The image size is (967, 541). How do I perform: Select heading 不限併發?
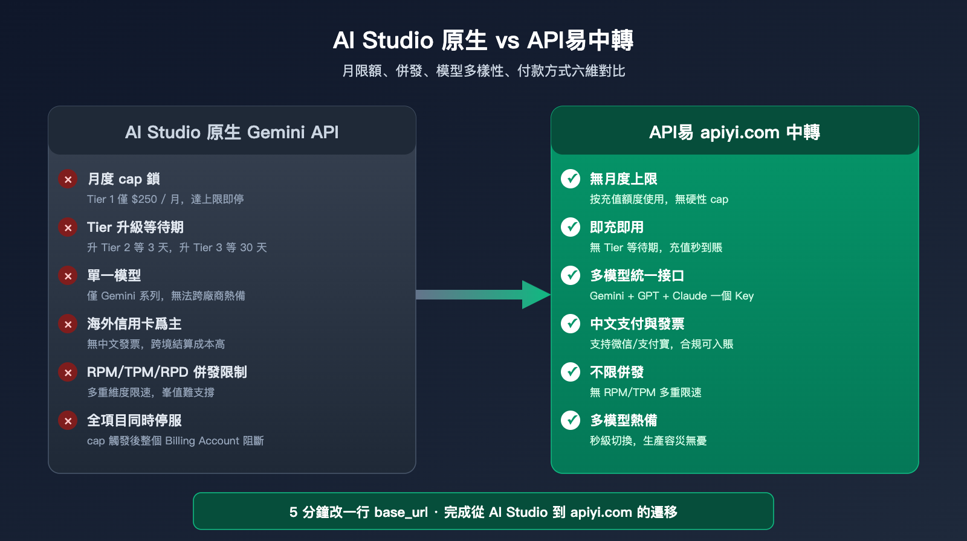coord(617,373)
